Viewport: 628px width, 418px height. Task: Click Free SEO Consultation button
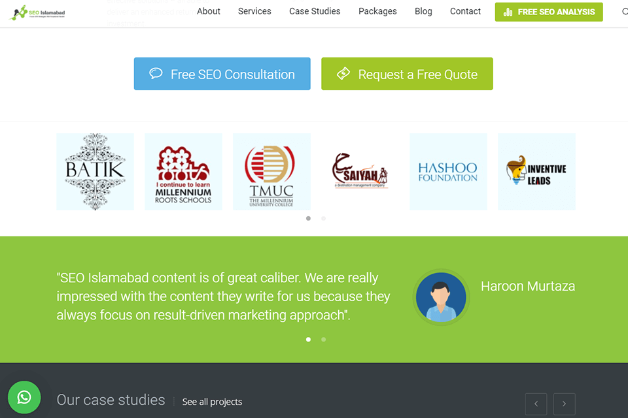[222, 74]
